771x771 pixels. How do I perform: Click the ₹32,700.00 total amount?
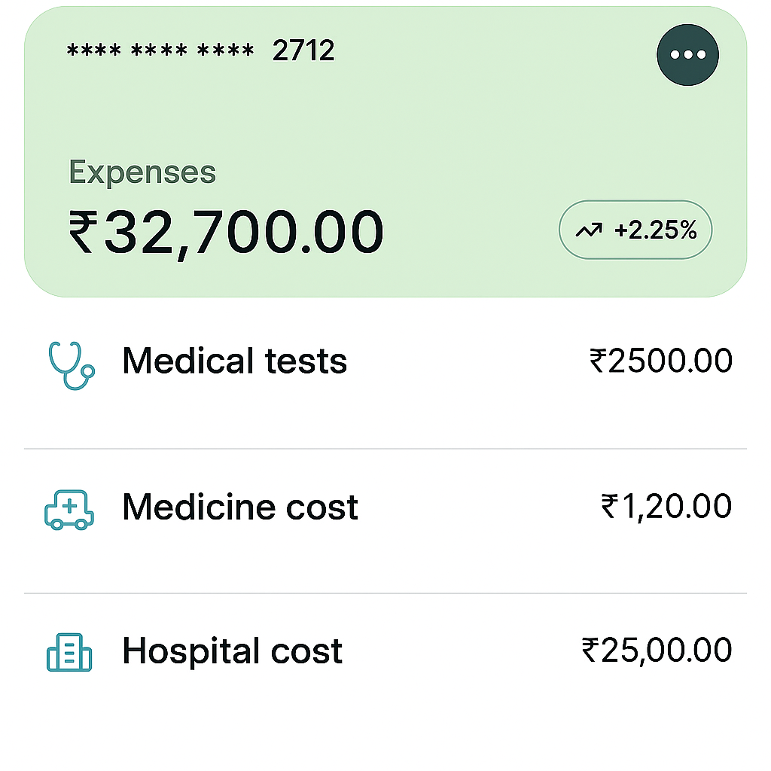tap(226, 232)
